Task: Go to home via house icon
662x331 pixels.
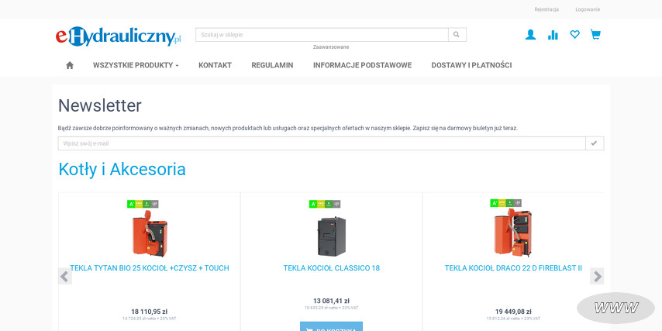Action: pos(70,65)
